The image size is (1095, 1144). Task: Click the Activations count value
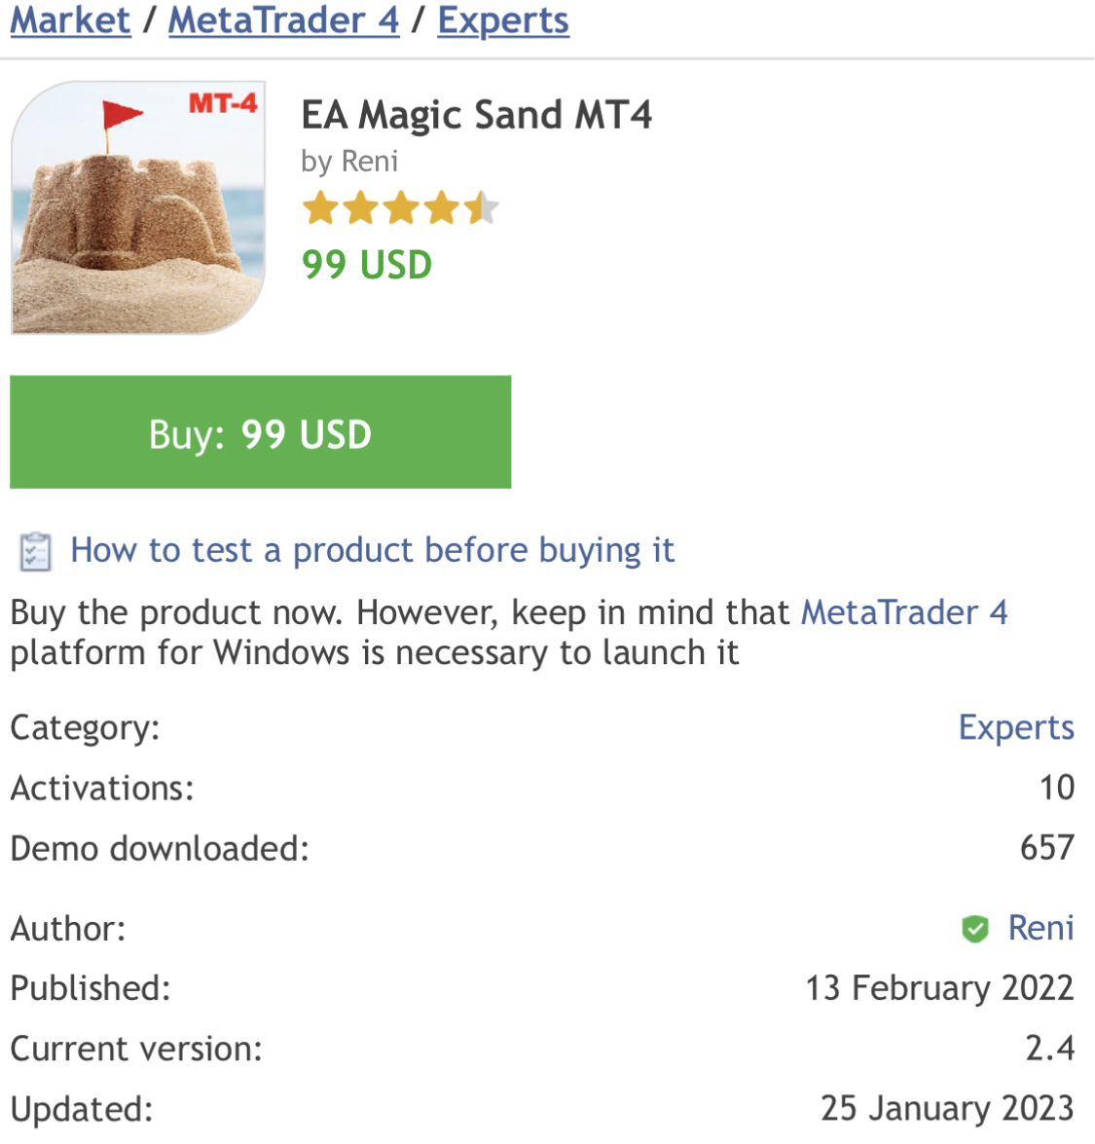(1056, 788)
